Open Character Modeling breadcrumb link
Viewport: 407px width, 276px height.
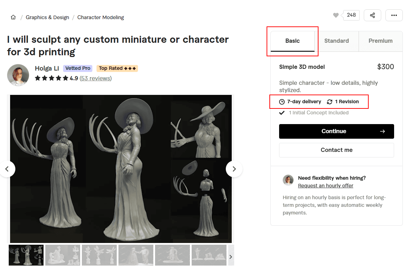[100, 17]
